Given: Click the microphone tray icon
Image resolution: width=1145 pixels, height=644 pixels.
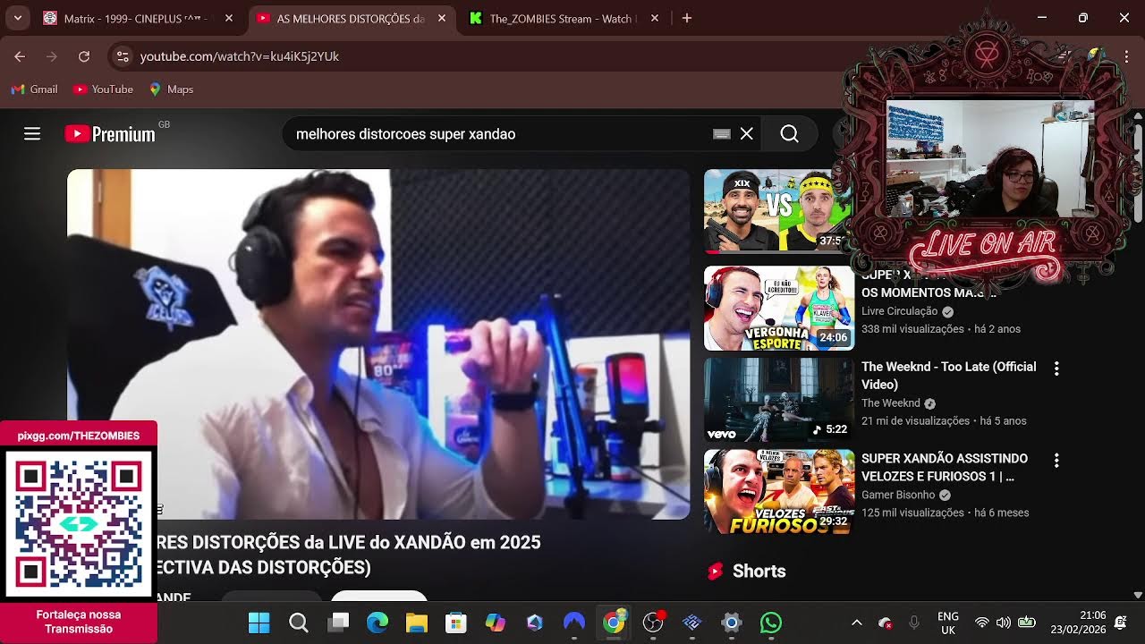Looking at the screenshot, I should [x=914, y=623].
